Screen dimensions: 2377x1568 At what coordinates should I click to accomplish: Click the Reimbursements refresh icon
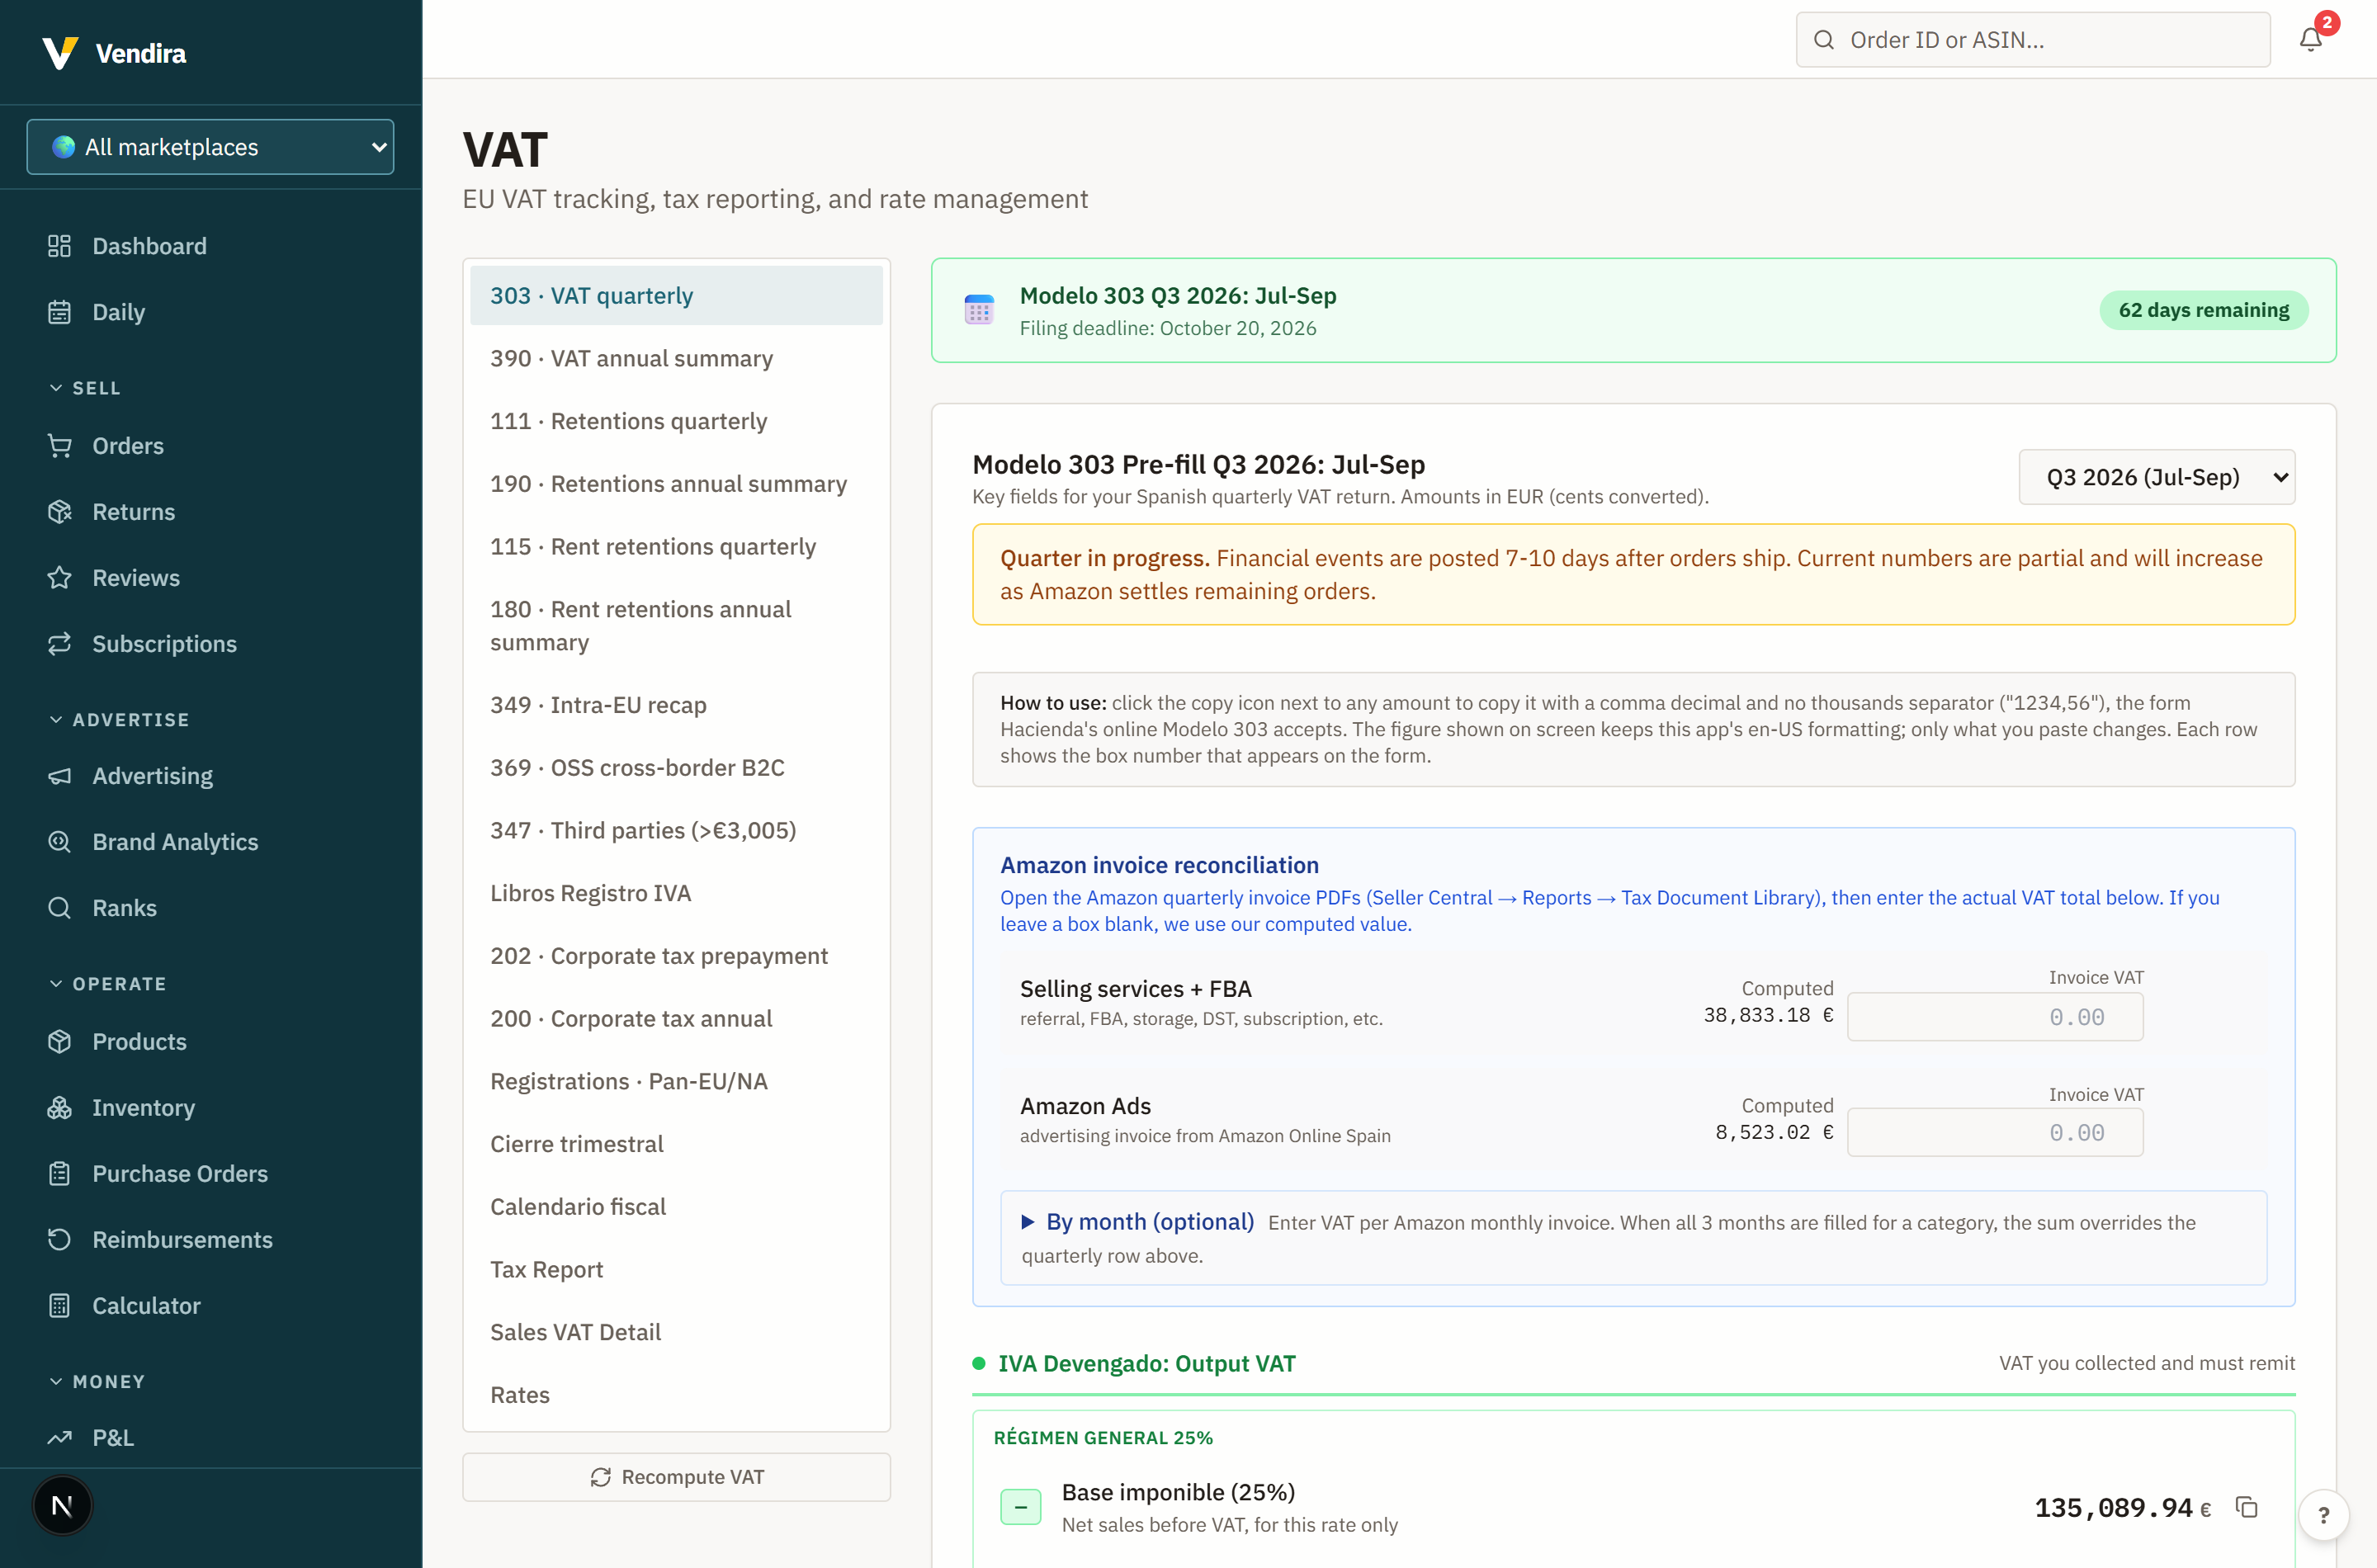click(x=60, y=1240)
